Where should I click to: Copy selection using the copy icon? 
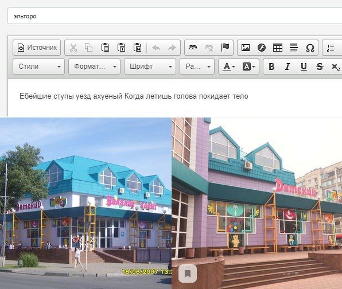[x=89, y=48]
